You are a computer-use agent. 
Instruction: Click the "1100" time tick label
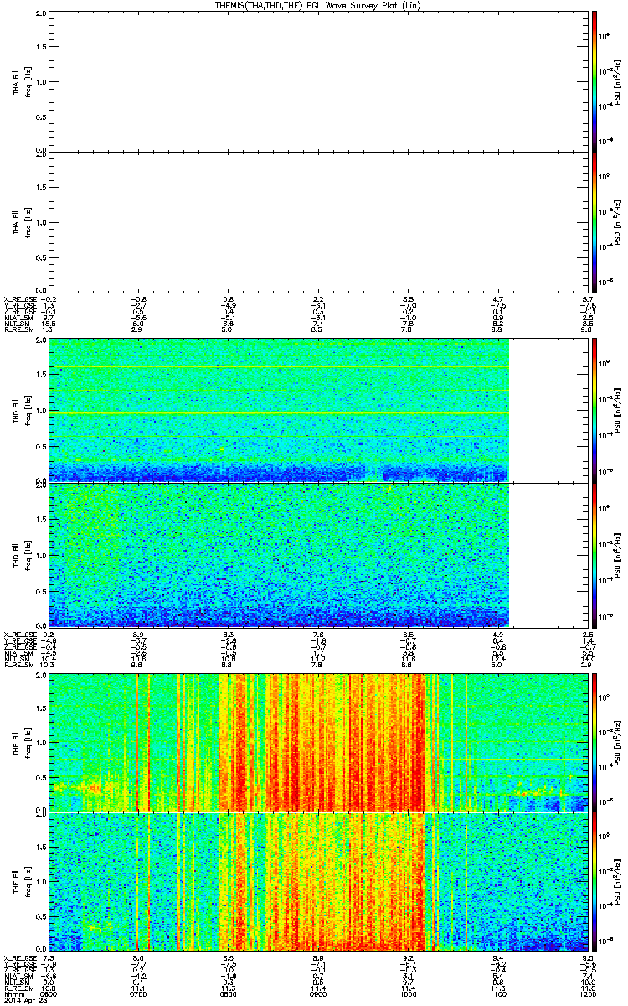point(498,994)
